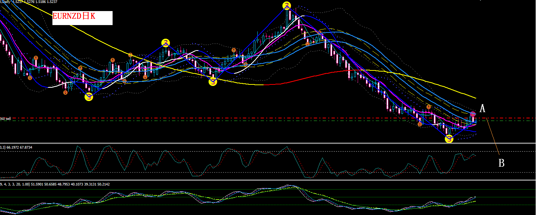Select the orange trendline joining A and B

click(493, 136)
